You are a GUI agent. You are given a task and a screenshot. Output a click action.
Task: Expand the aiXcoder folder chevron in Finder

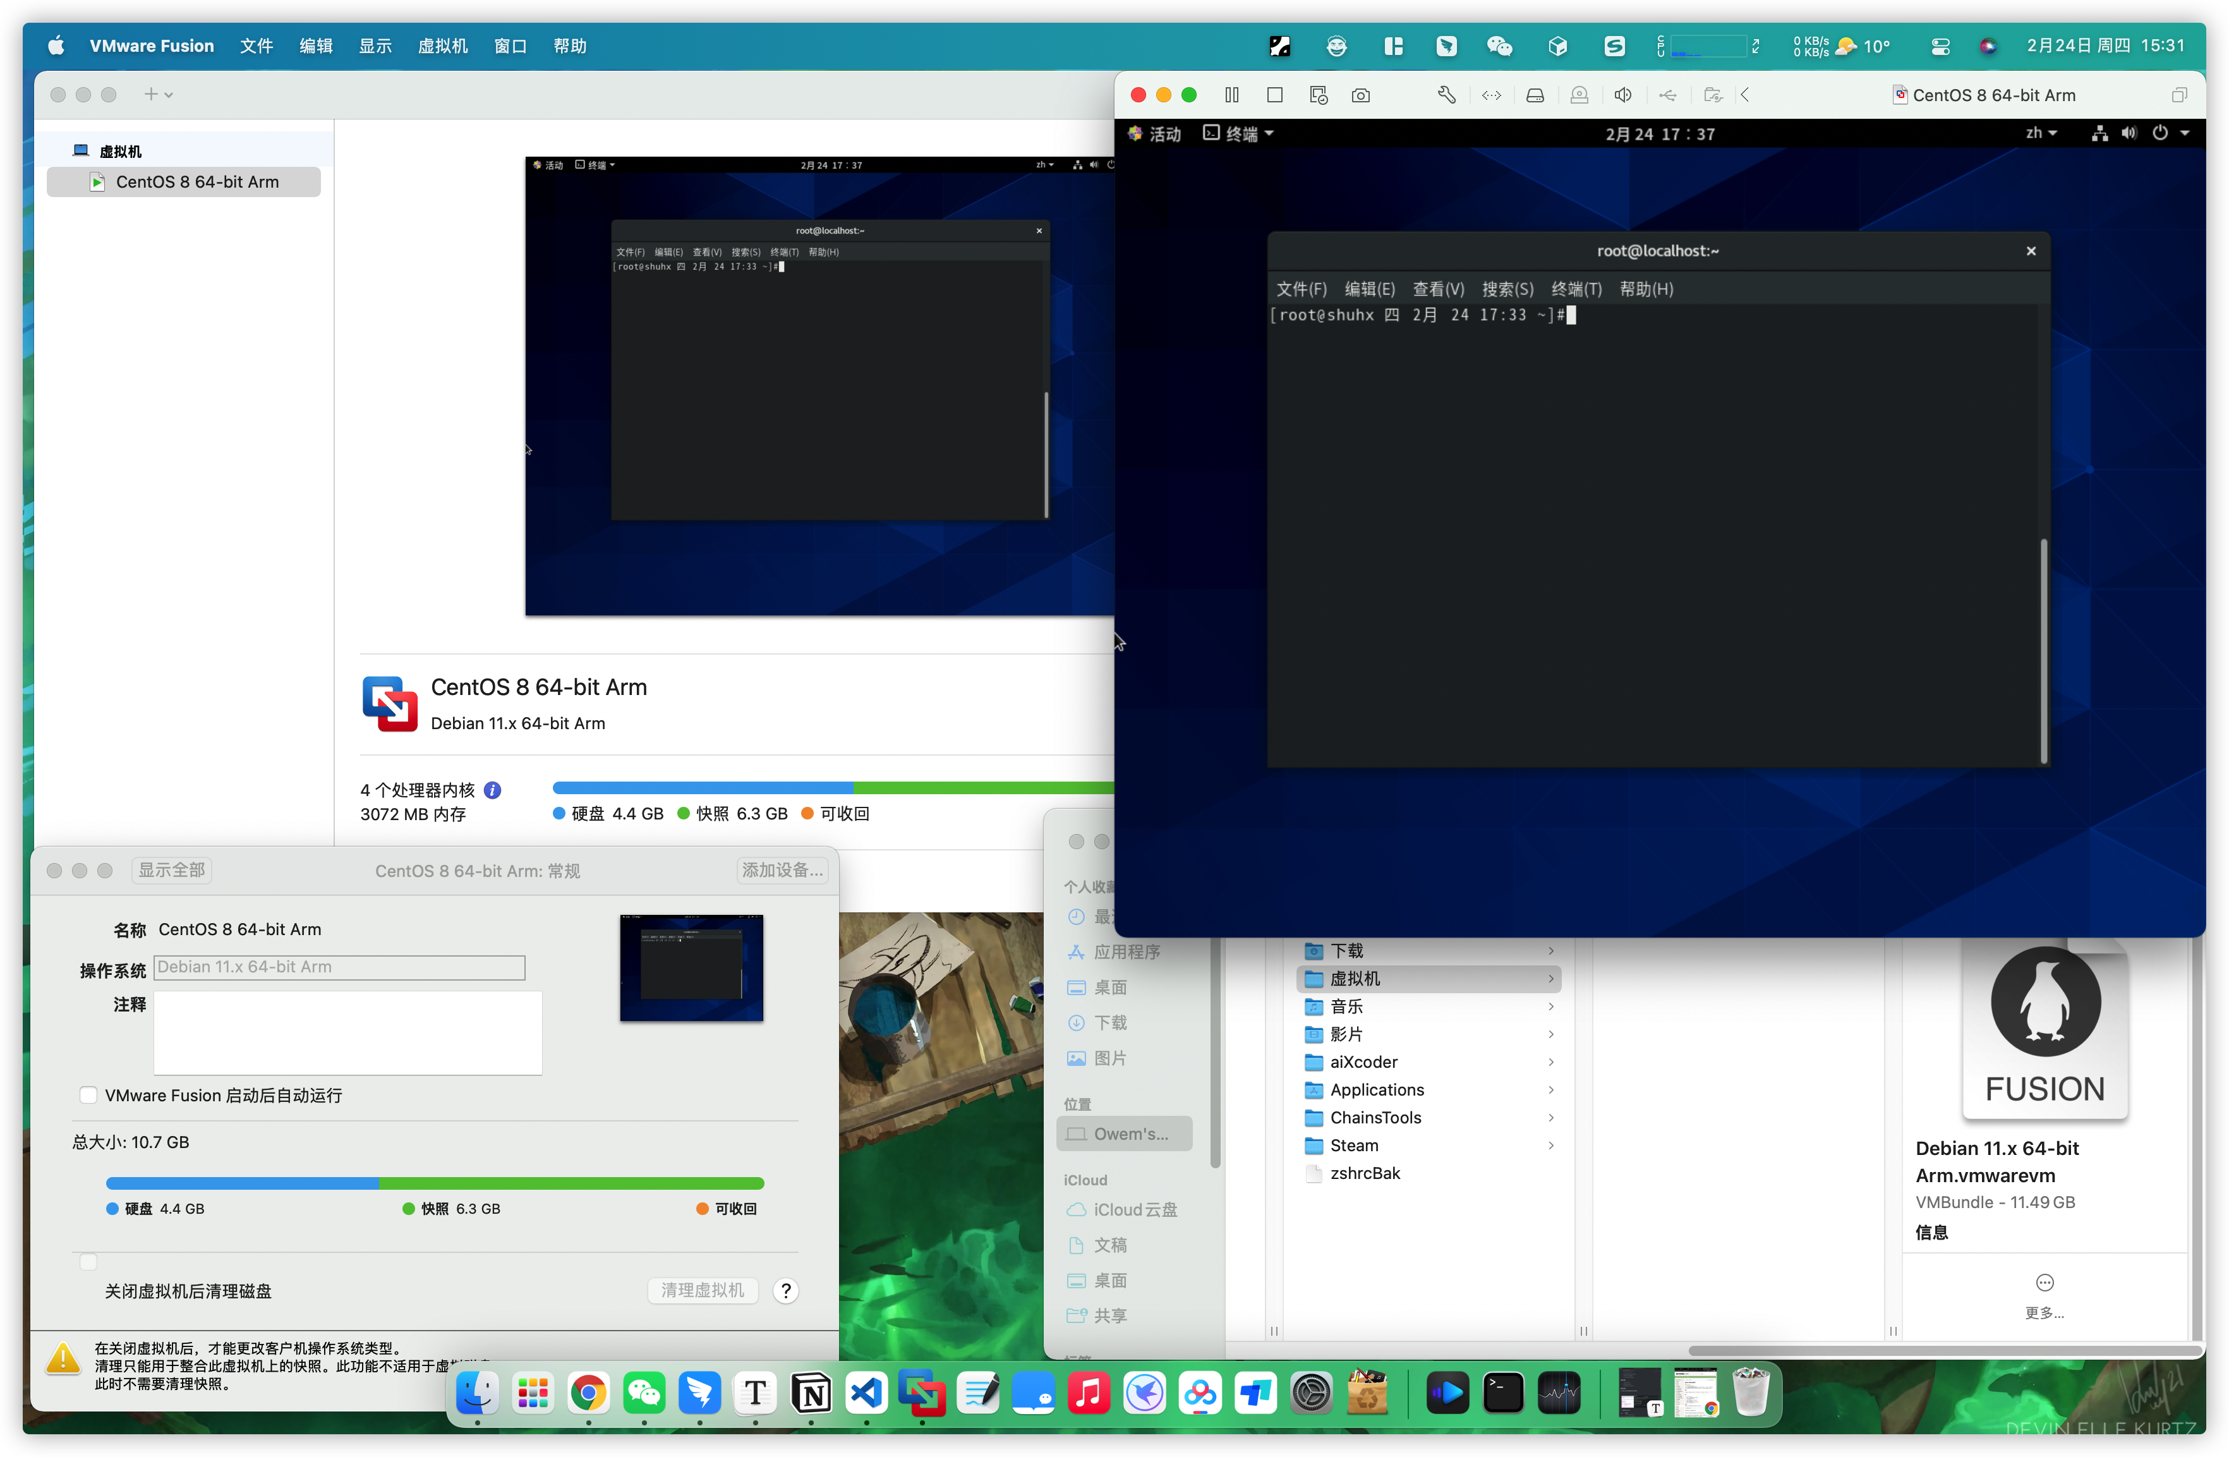[x=1551, y=1062]
